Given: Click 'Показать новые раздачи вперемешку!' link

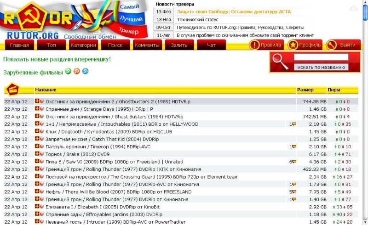Looking at the screenshot, I should coord(57,59).
